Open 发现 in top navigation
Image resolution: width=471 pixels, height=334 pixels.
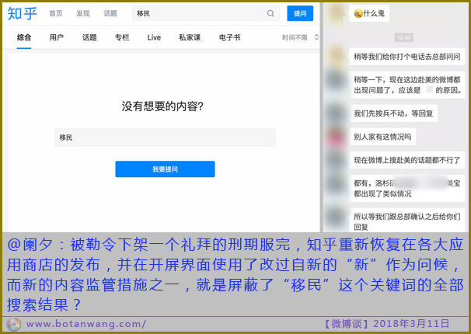click(83, 13)
